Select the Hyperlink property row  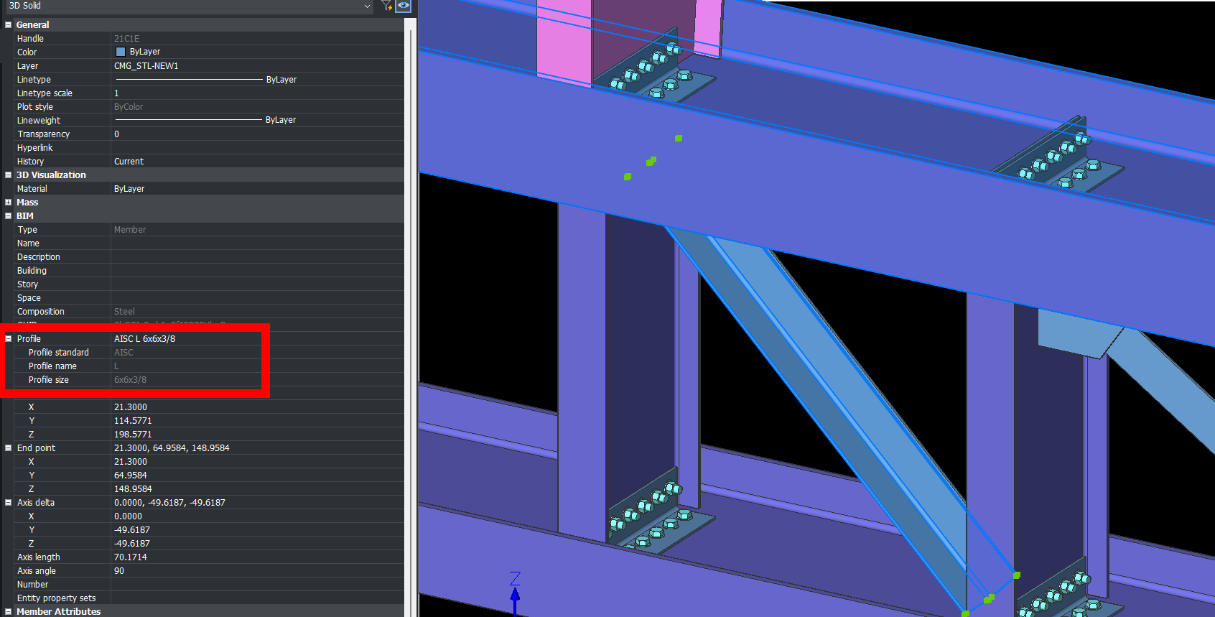pos(209,148)
